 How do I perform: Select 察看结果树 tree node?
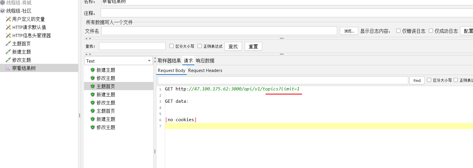[x=24, y=68]
